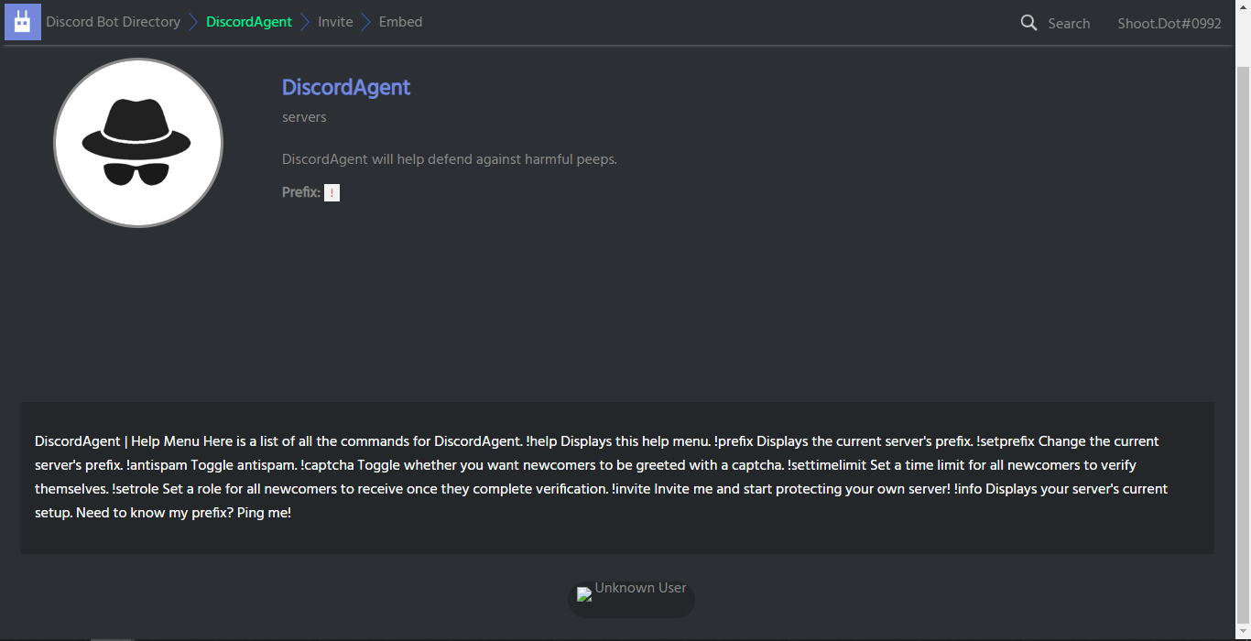
Task: Click the DiscordAgent spy avatar image
Action: pyautogui.click(x=138, y=142)
